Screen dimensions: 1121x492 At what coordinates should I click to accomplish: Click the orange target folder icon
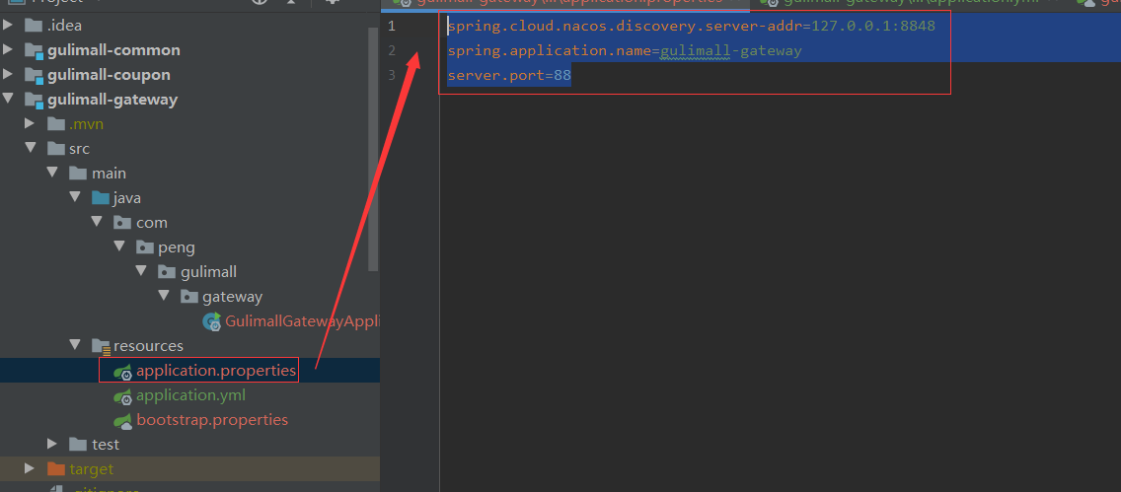click(56, 468)
